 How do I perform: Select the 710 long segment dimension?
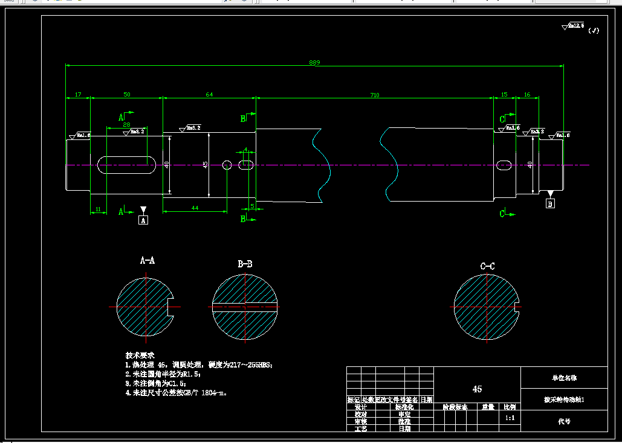point(375,95)
